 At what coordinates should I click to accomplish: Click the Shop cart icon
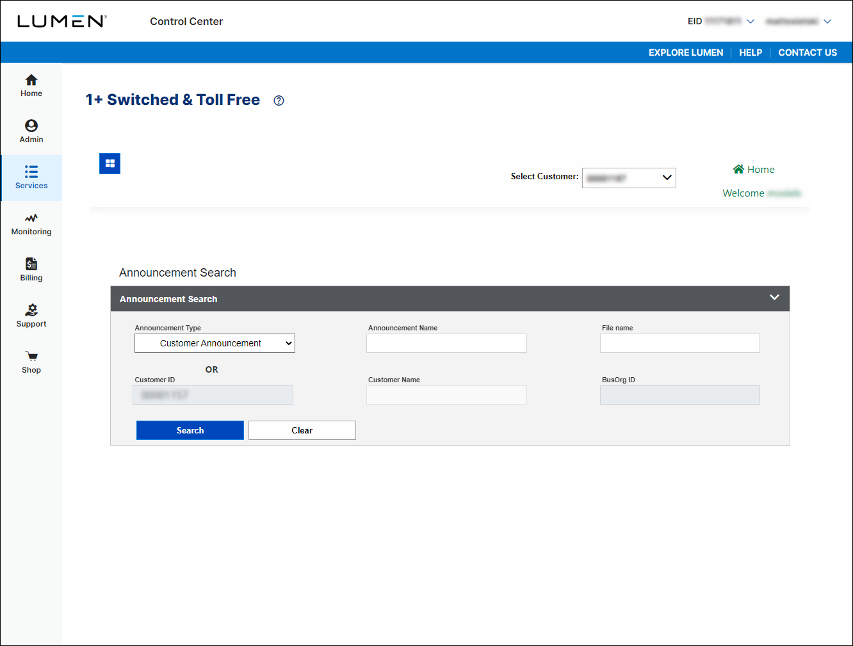pyautogui.click(x=31, y=361)
